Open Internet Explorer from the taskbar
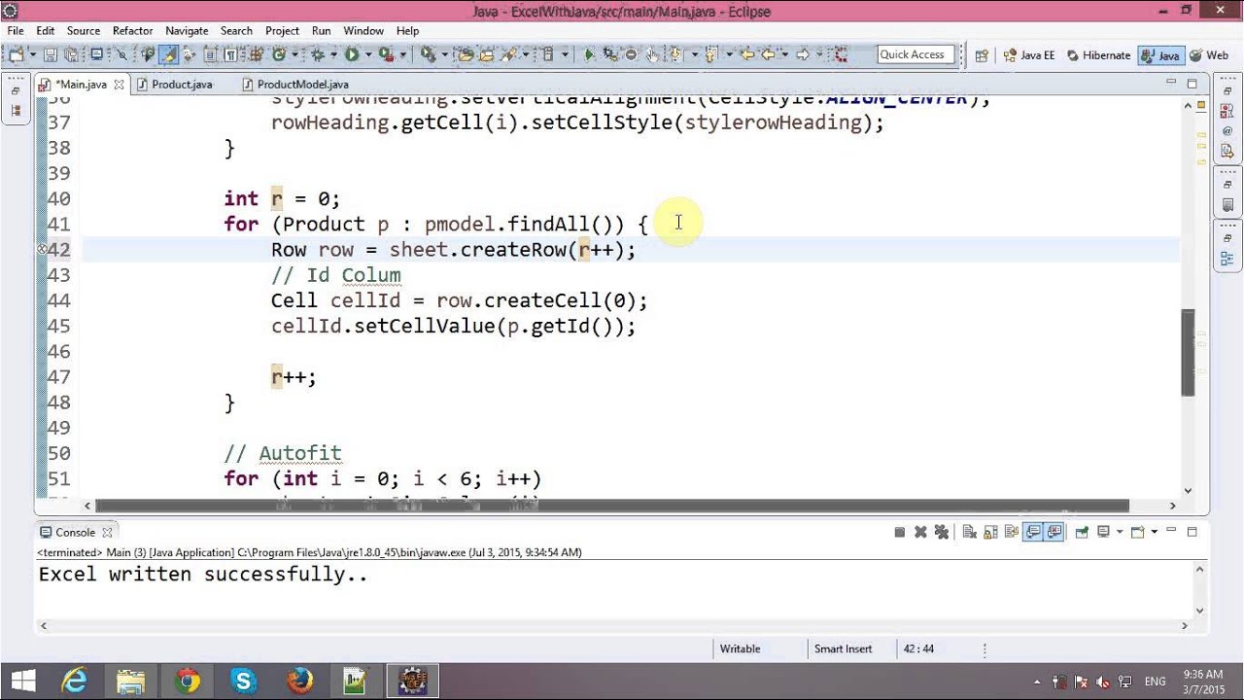This screenshot has width=1244, height=700. 75,681
